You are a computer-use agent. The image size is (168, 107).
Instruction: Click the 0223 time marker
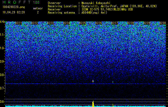click(x=50, y=23)
